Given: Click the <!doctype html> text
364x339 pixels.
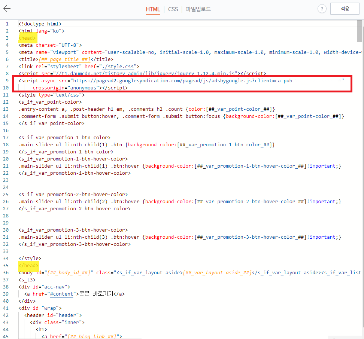Looking at the screenshot, I should pyautogui.click(x=40, y=24).
